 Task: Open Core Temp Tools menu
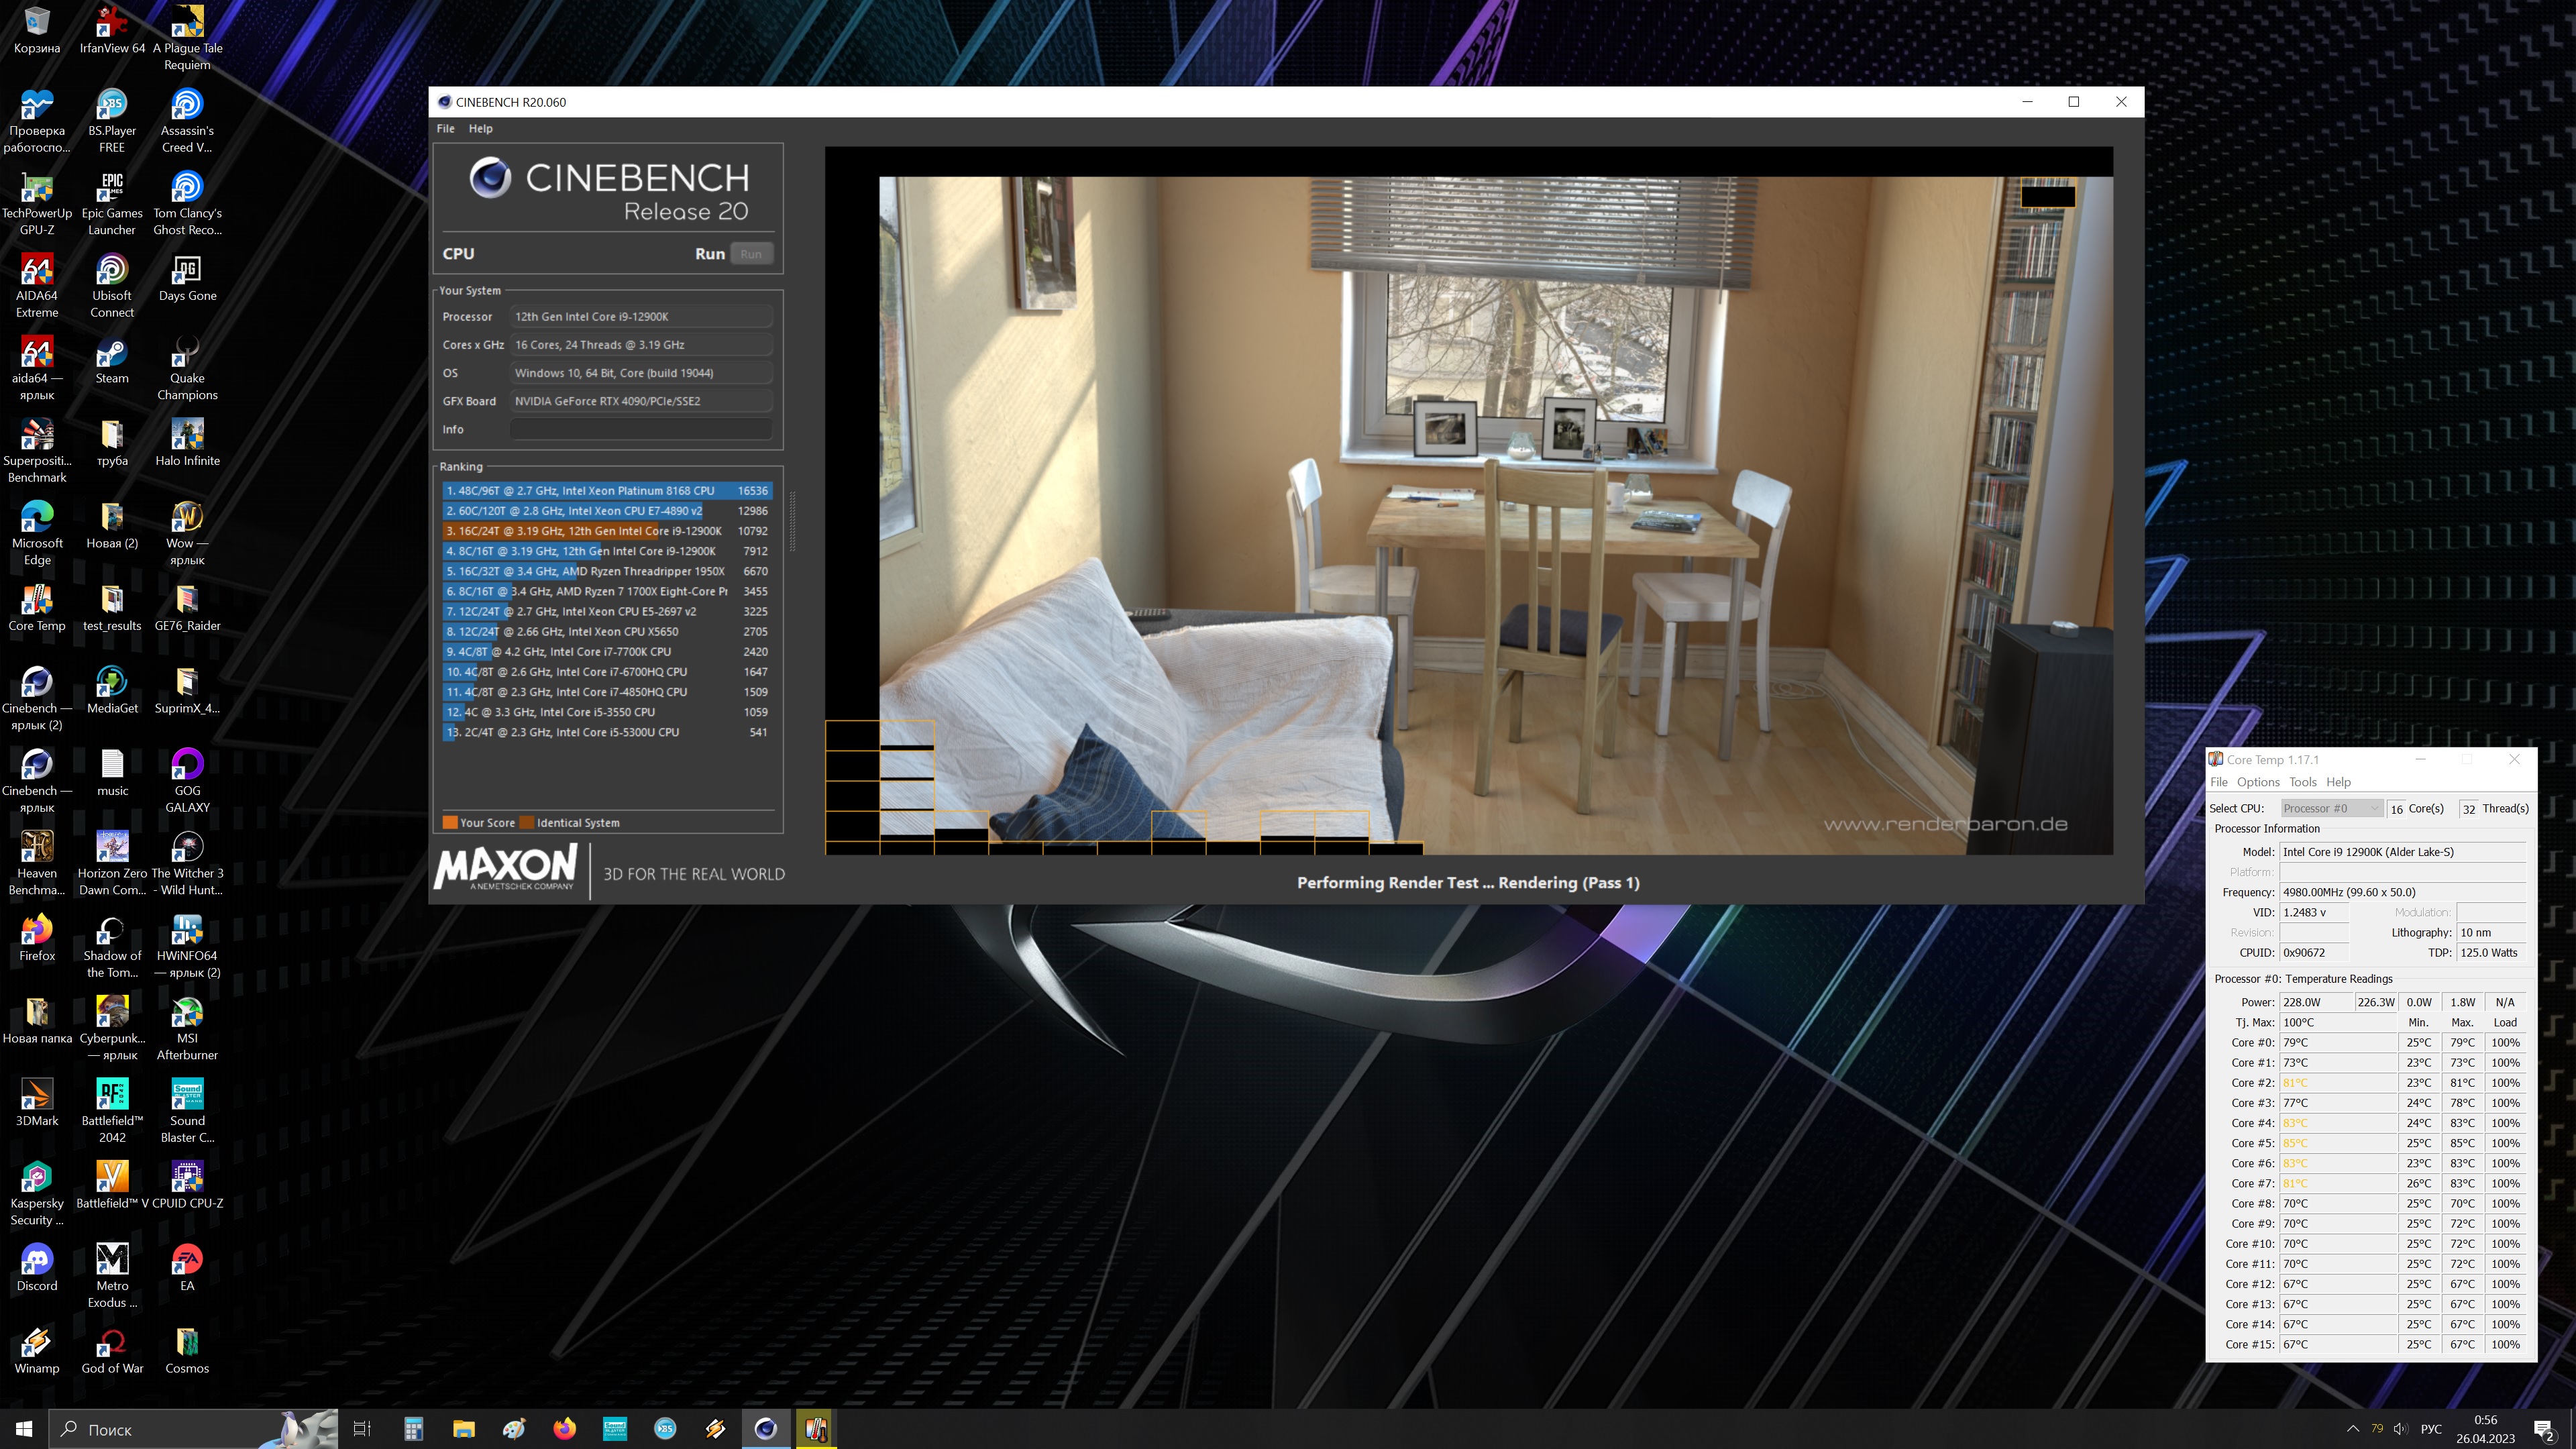click(x=2303, y=782)
